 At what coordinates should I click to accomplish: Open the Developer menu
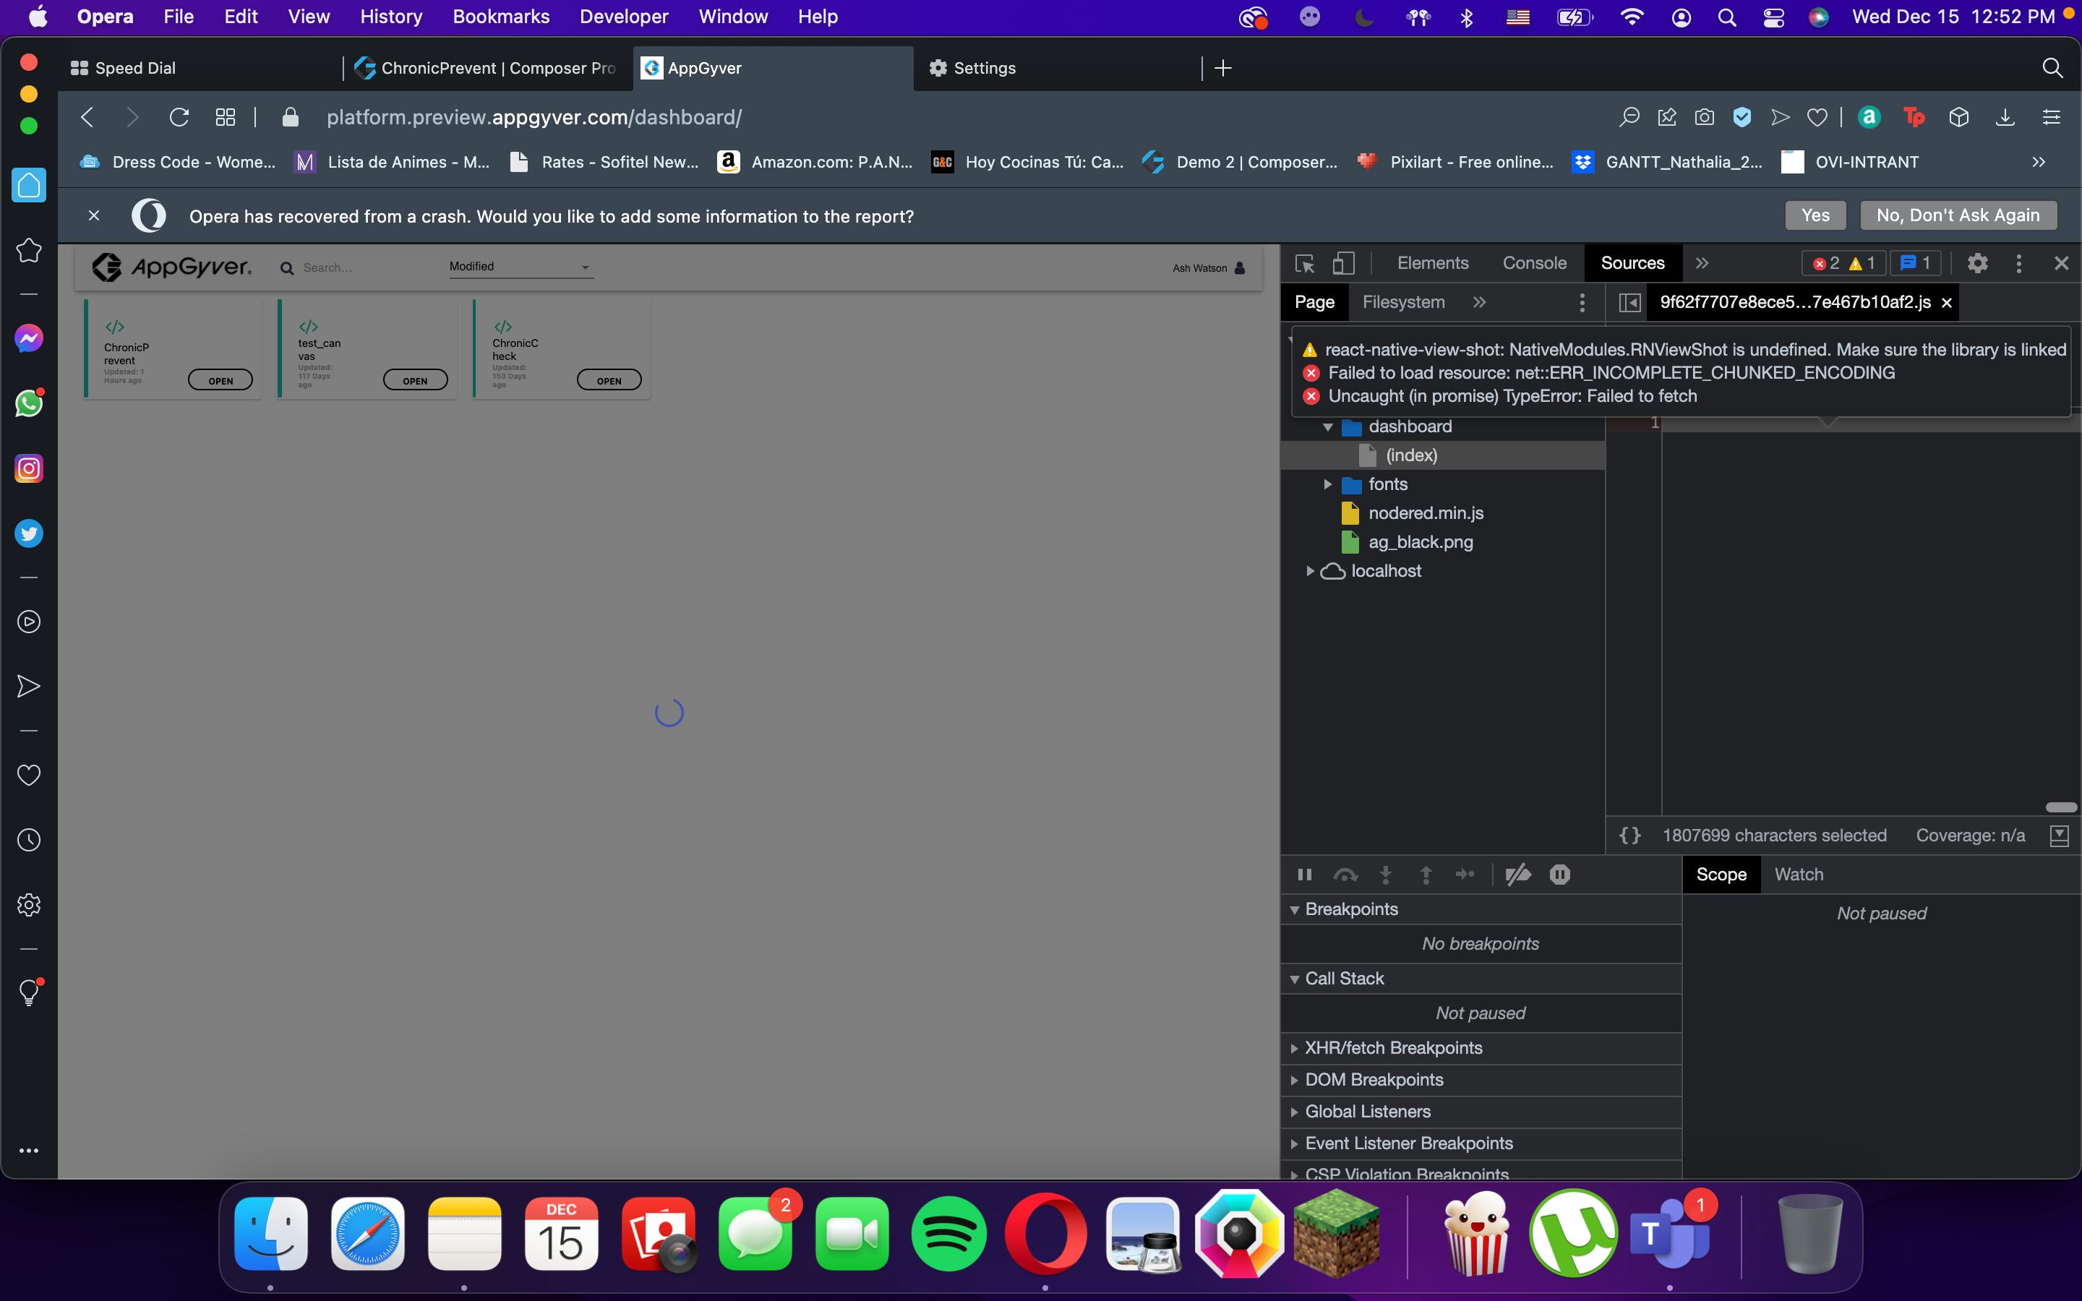click(624, 17)
